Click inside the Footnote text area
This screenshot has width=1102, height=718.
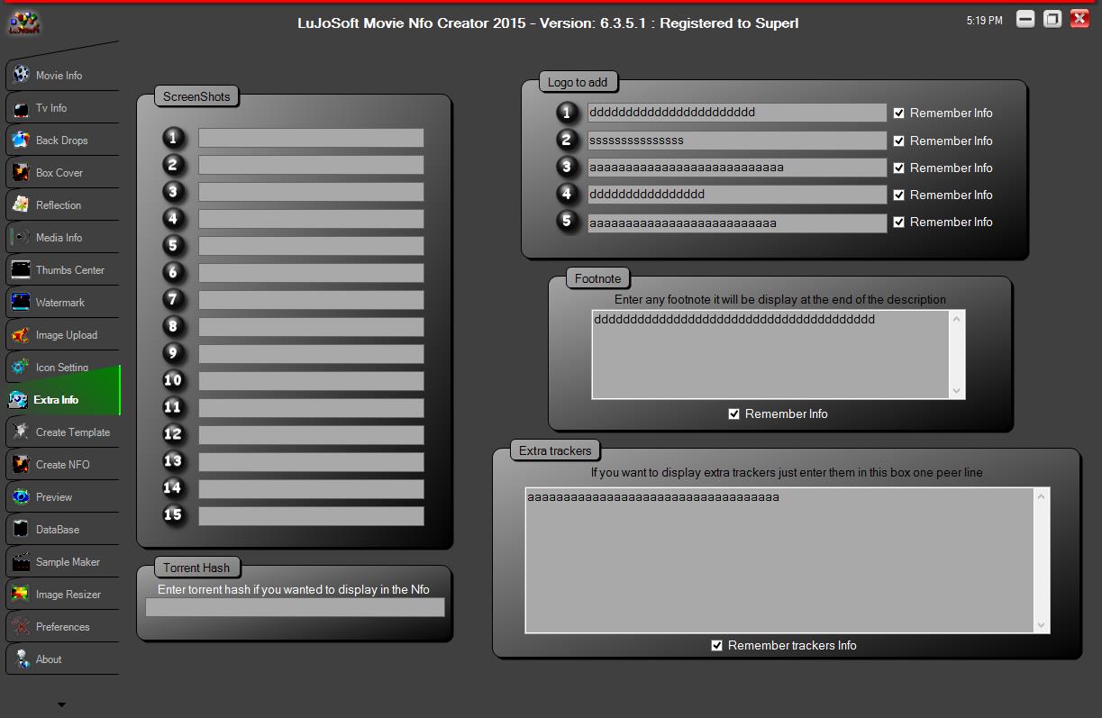click(x=770, y=354)
